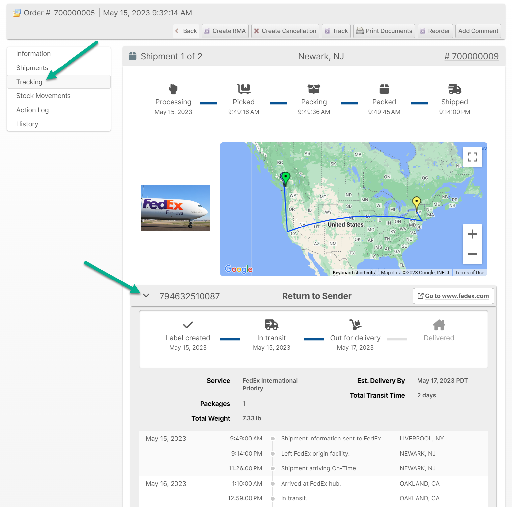Click the Packing open box icon
Image resolution: width=512 pixels, height=507 pixels.
(314, 89)
